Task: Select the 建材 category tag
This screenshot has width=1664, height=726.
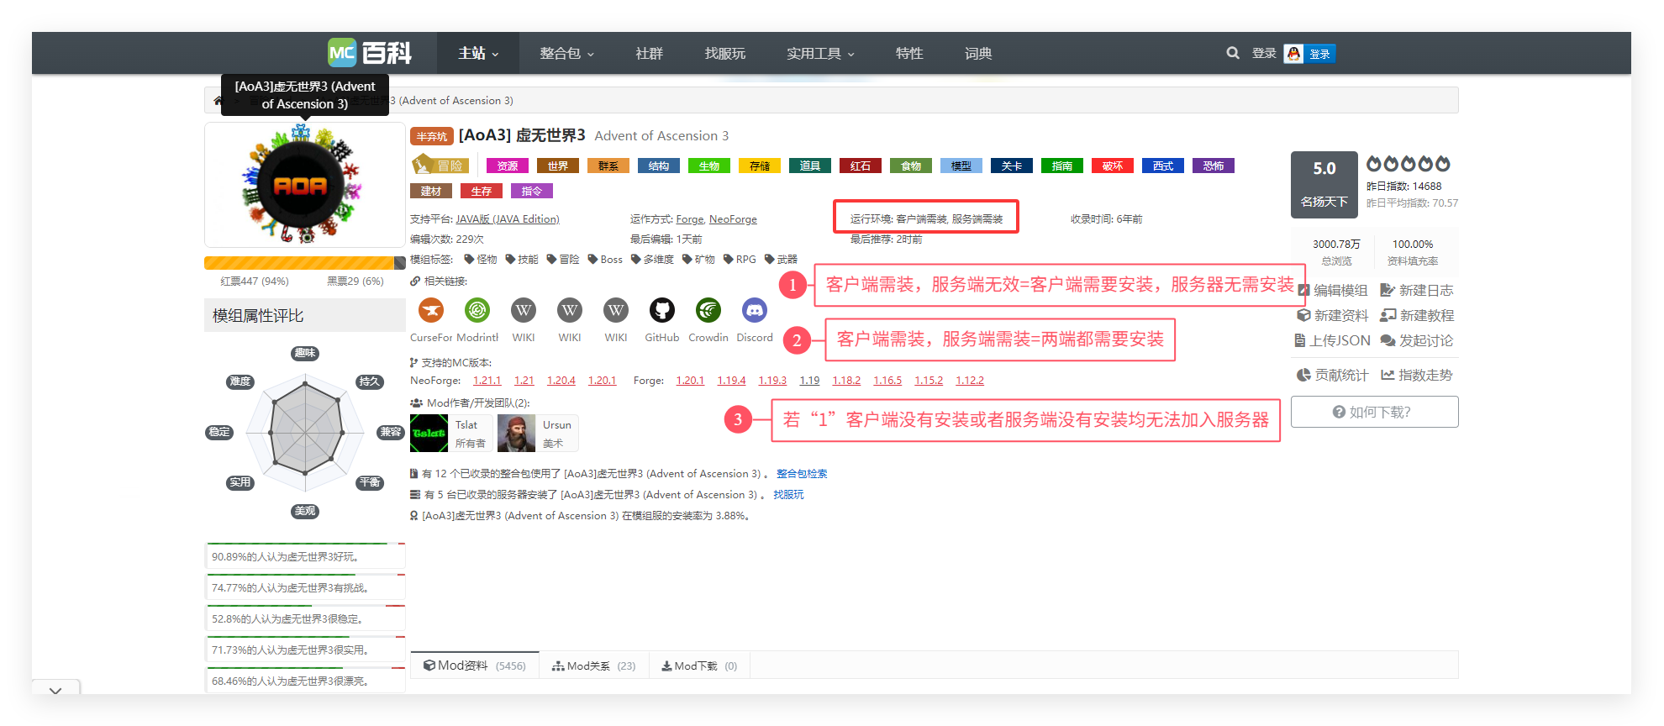Action: (x=431, y=191)
